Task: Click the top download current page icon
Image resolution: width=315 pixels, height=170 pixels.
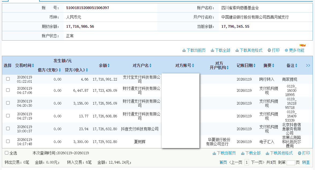Action: click(x=184, y=50)
